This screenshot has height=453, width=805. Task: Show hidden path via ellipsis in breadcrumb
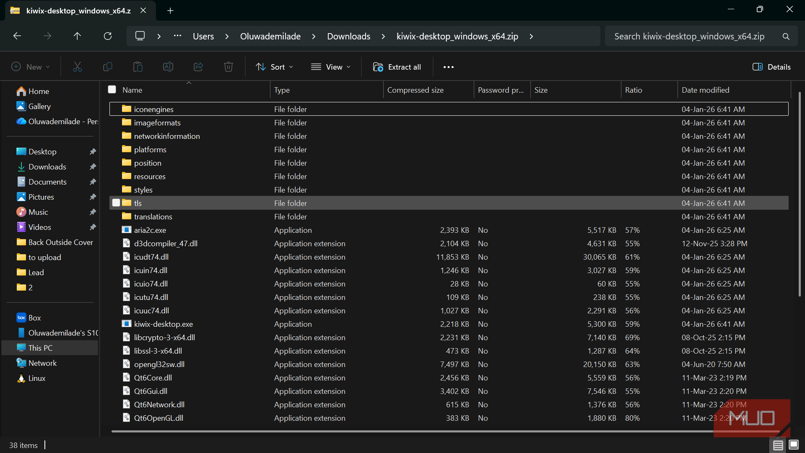(x=178, y=36)
